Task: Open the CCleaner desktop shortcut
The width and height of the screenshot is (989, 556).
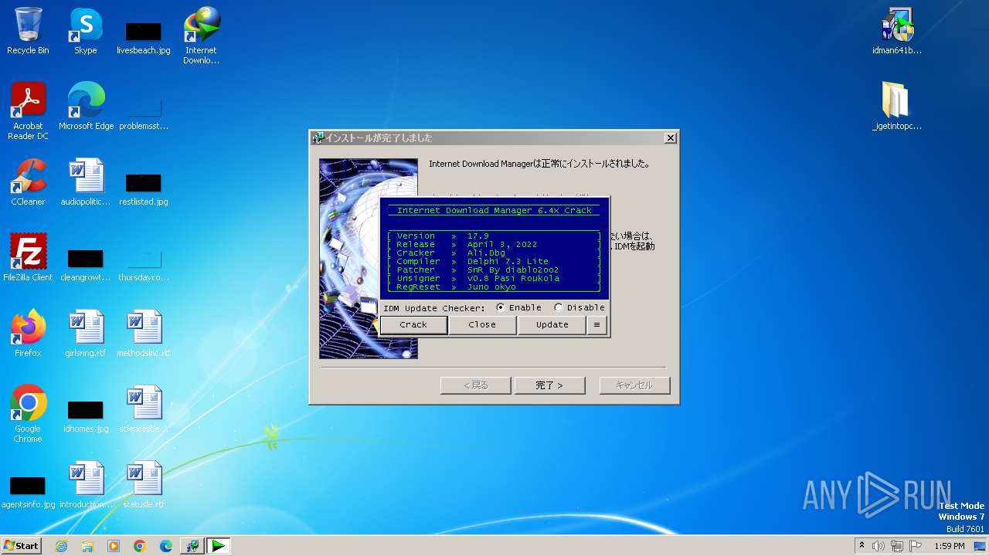Action: pyautogui.click(x=28, y=182)
